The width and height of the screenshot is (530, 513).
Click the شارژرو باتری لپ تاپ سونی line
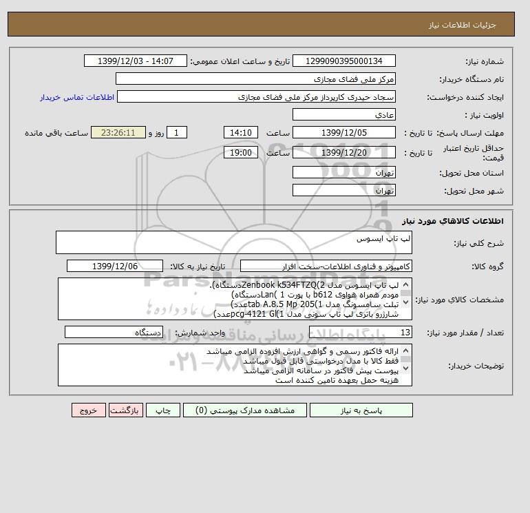pyautogui.click(x=306, y=314)
